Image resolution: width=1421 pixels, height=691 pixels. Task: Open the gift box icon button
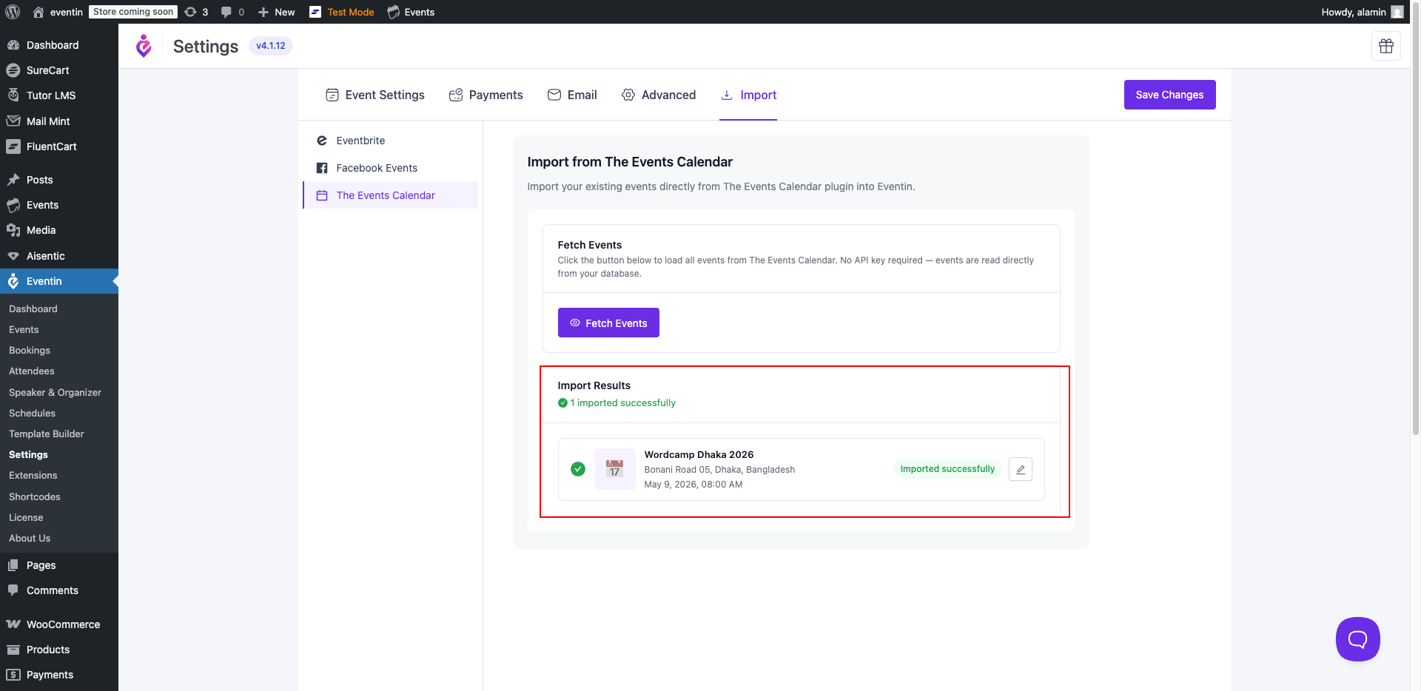(1386, 46)
